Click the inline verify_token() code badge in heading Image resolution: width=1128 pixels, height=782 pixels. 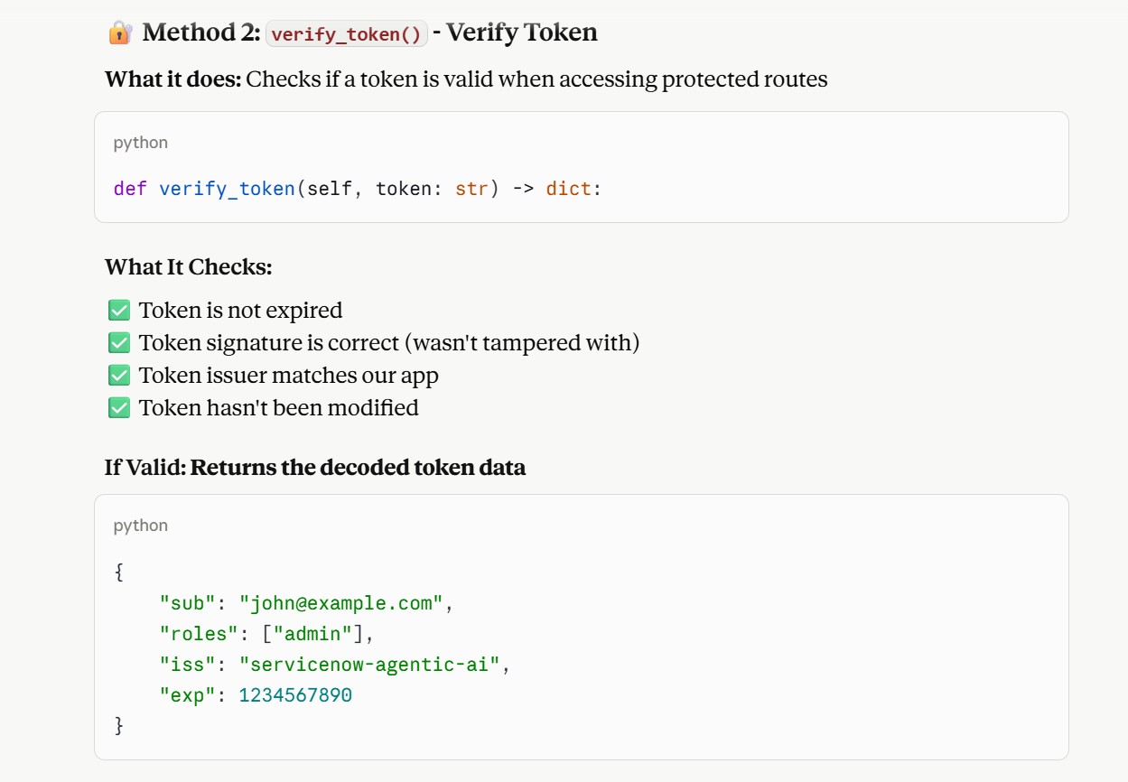(x=347, y=34)
